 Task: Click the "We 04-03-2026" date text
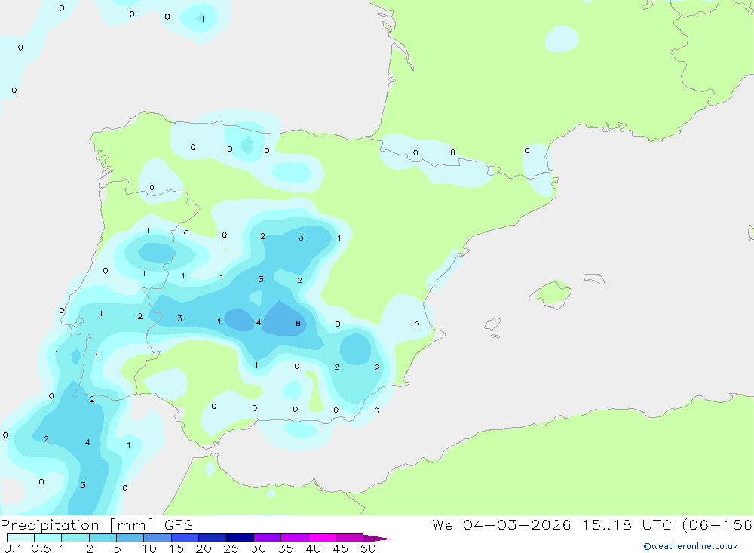pos(501,525)
